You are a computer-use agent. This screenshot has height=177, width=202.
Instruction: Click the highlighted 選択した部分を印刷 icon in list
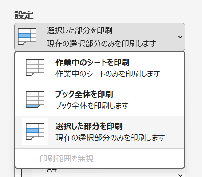point(35,131)
